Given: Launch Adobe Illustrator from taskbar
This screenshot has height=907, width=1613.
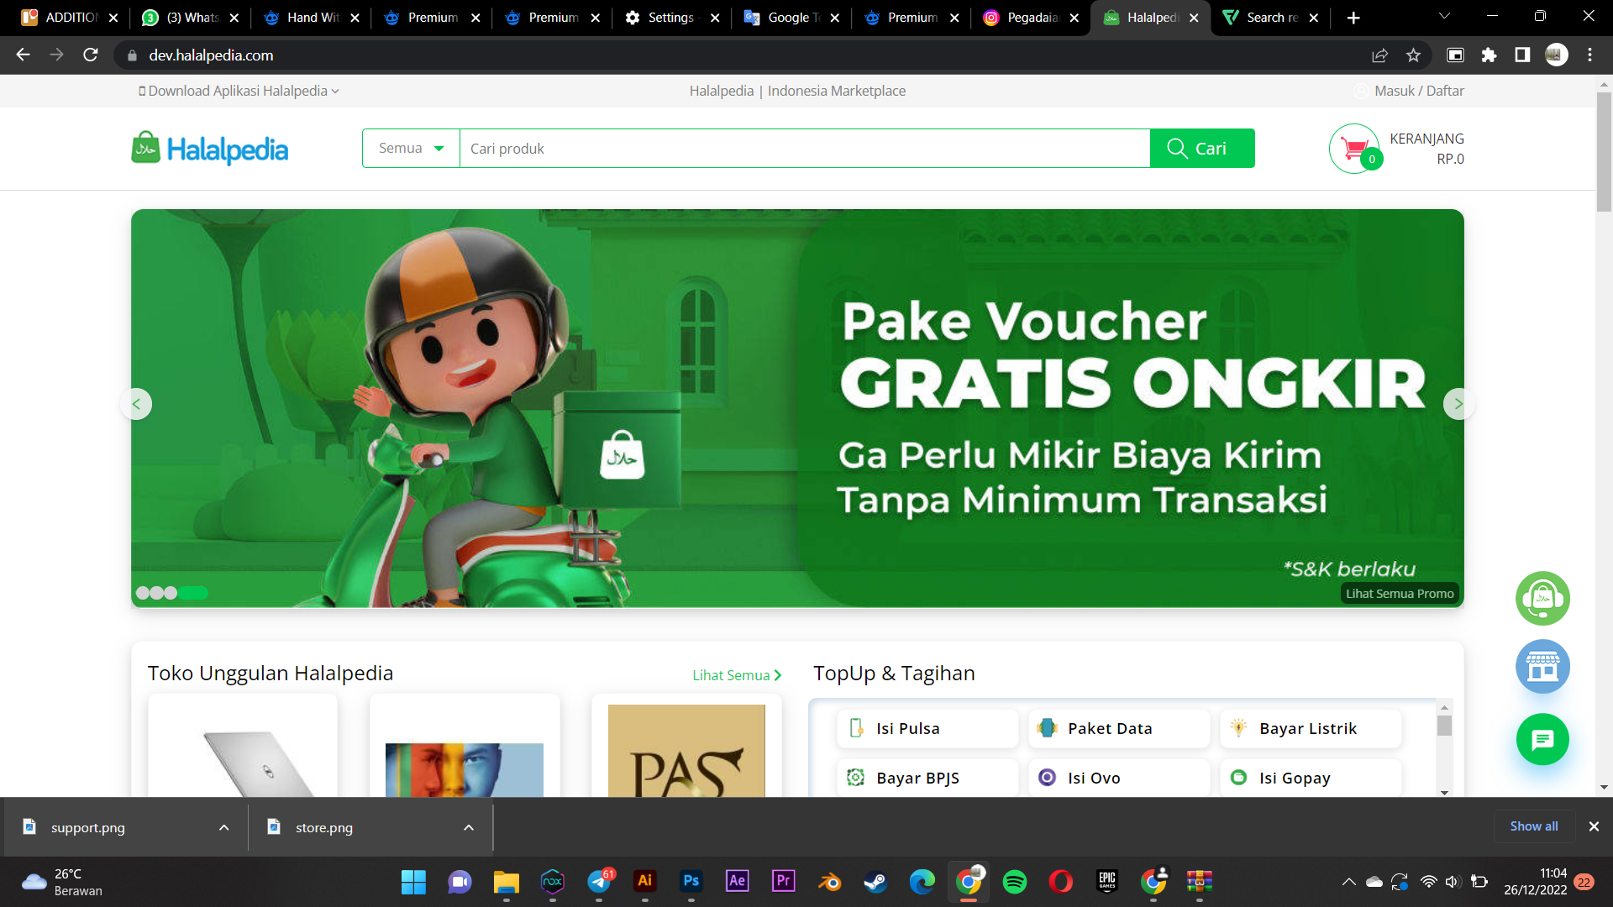Looking at the screenshot, I should pos(645,881).
